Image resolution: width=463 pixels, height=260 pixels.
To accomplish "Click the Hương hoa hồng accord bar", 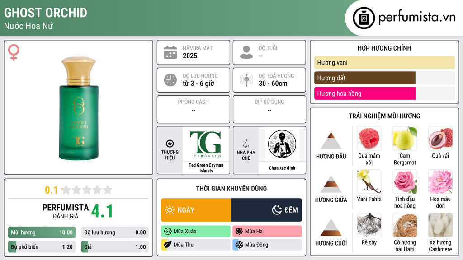I will [x=384, y=93].
